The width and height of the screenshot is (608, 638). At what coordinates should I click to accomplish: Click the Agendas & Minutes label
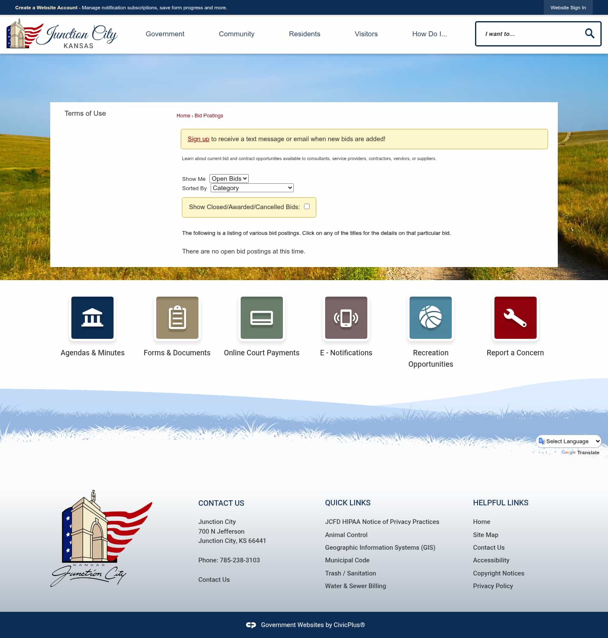92,353
